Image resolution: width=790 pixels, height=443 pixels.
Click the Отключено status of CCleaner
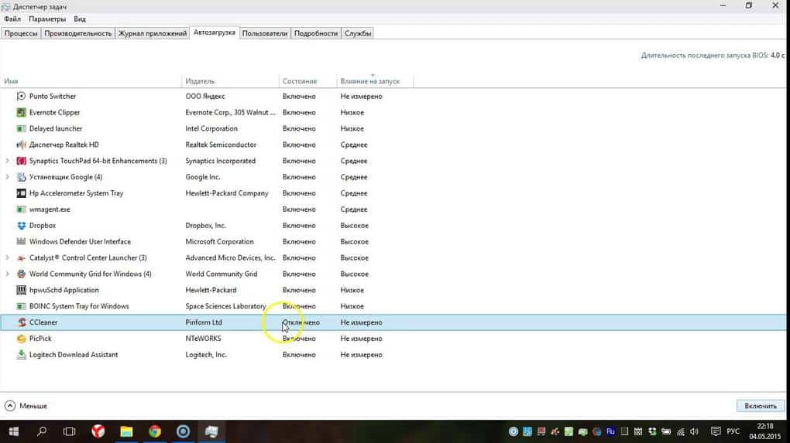click(301, 322)
